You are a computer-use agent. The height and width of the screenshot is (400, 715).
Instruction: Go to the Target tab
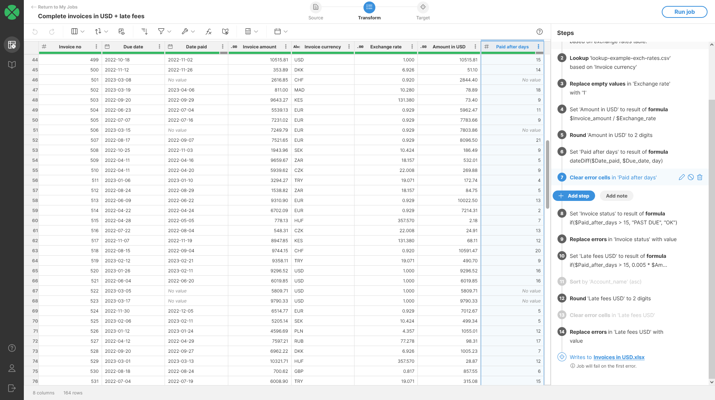pyautogui.click(x=423, y=11)
